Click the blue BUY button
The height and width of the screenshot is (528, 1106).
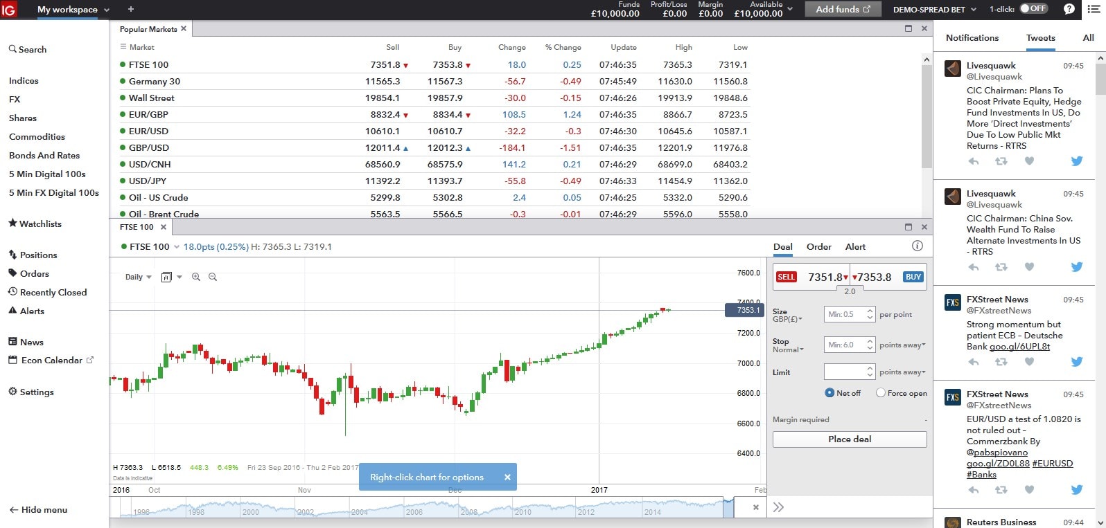tap(913, 277)
